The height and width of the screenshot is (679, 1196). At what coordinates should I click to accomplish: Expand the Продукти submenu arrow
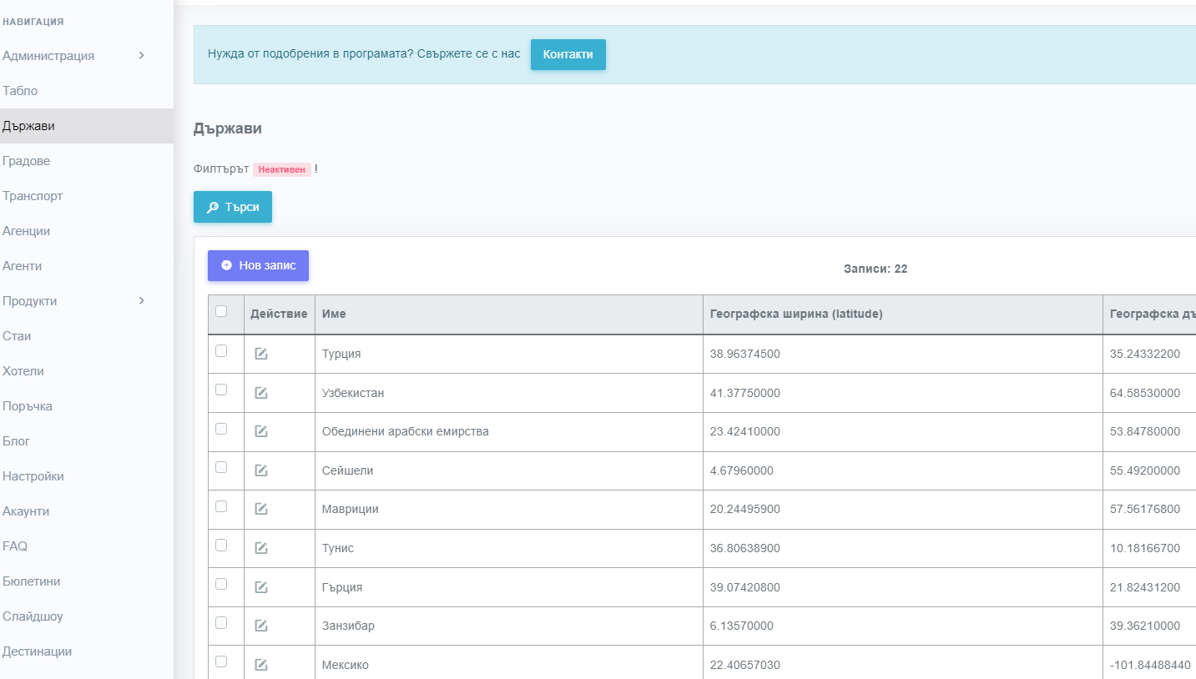[x=141, y=301]
